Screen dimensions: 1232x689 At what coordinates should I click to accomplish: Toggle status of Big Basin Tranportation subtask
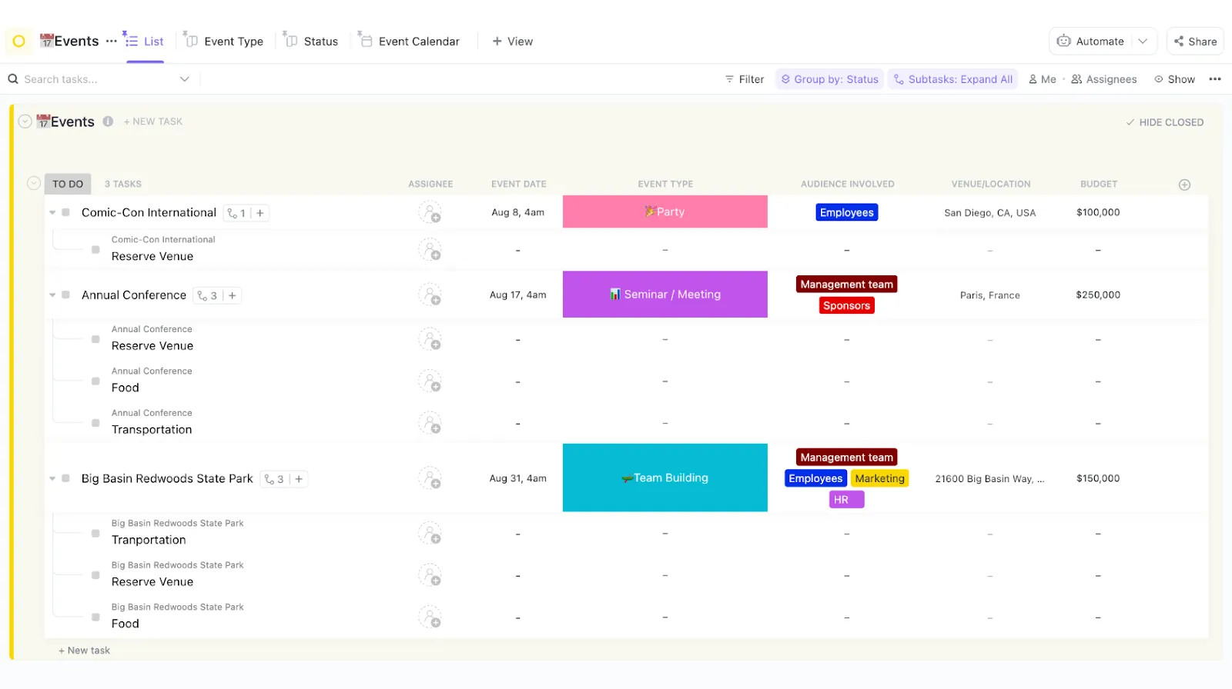click(95, 533)
